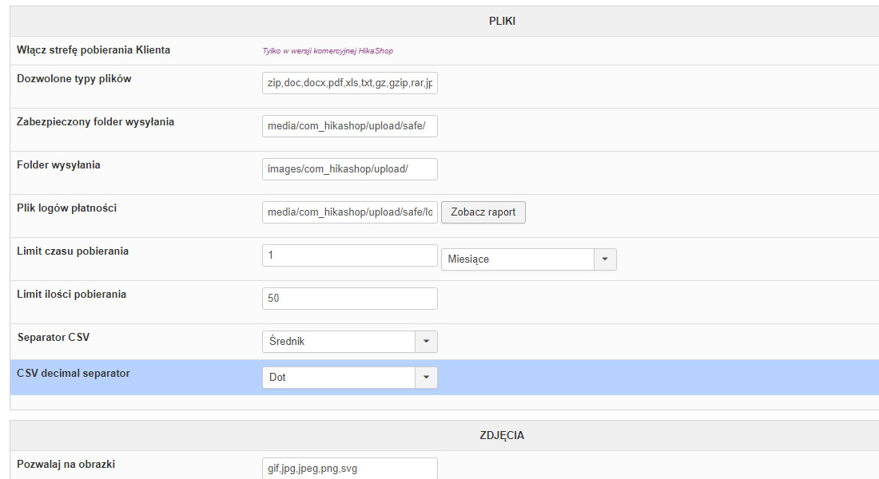Expand the Separator CSV dropdown arrow
The height and width of the screenshot is (479, 879).
pos(426,342)
